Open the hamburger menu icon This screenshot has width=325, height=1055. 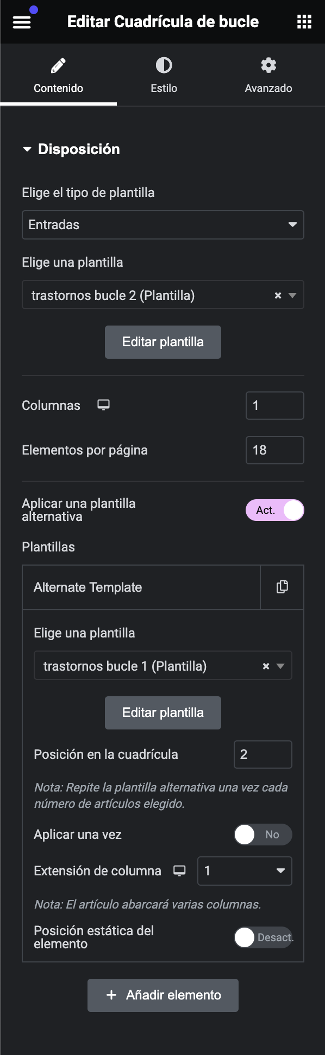(22, 22)
